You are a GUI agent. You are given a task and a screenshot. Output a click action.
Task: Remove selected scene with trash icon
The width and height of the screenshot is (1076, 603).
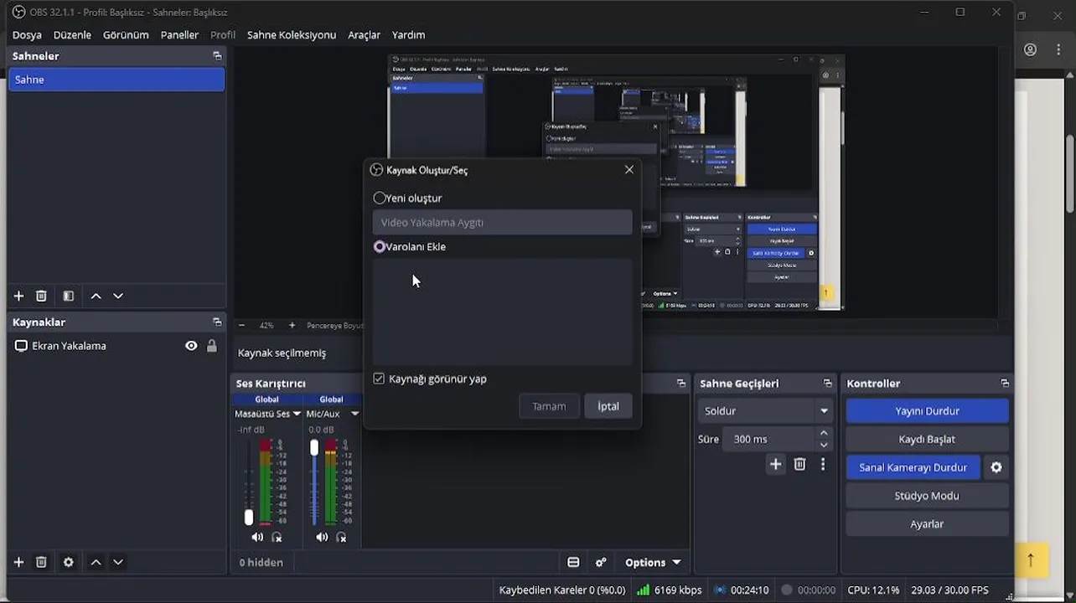[41, 296]
